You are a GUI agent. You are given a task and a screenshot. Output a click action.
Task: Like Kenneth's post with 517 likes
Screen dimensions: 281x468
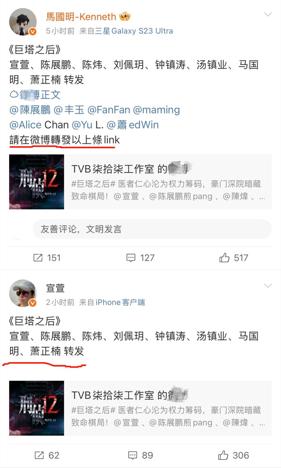point(224,258)
